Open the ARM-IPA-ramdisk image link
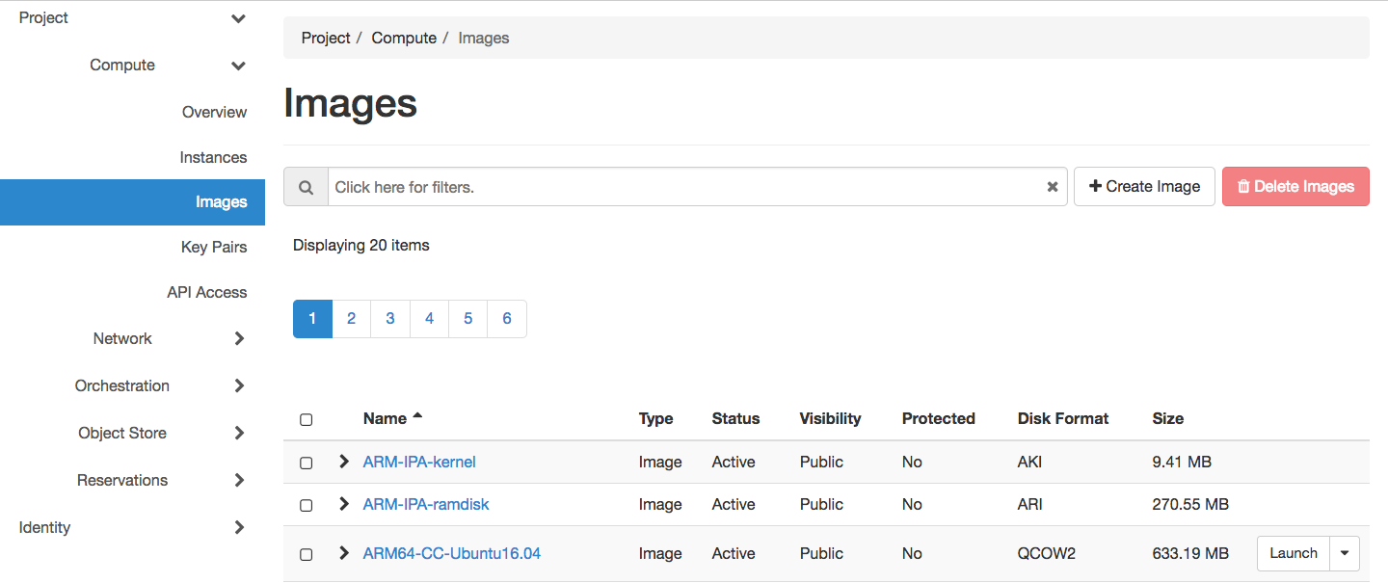Screen dimensions: 1388x583 tap(426, 504)
